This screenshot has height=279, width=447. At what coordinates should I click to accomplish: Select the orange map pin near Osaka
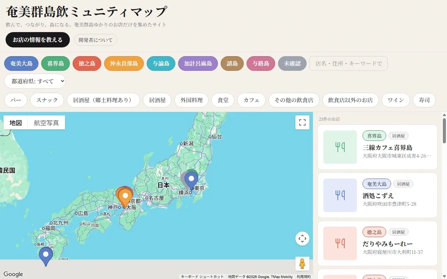pos(125,198)
